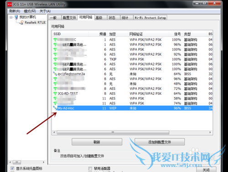Image resolution: width=228 pixels, height=172 pixels.
Task: Sort by the 频道 column header
Action: click(98, 34)
